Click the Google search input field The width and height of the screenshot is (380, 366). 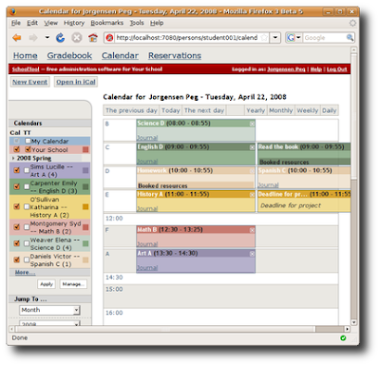pyautogui.click(x=324, y=38)
